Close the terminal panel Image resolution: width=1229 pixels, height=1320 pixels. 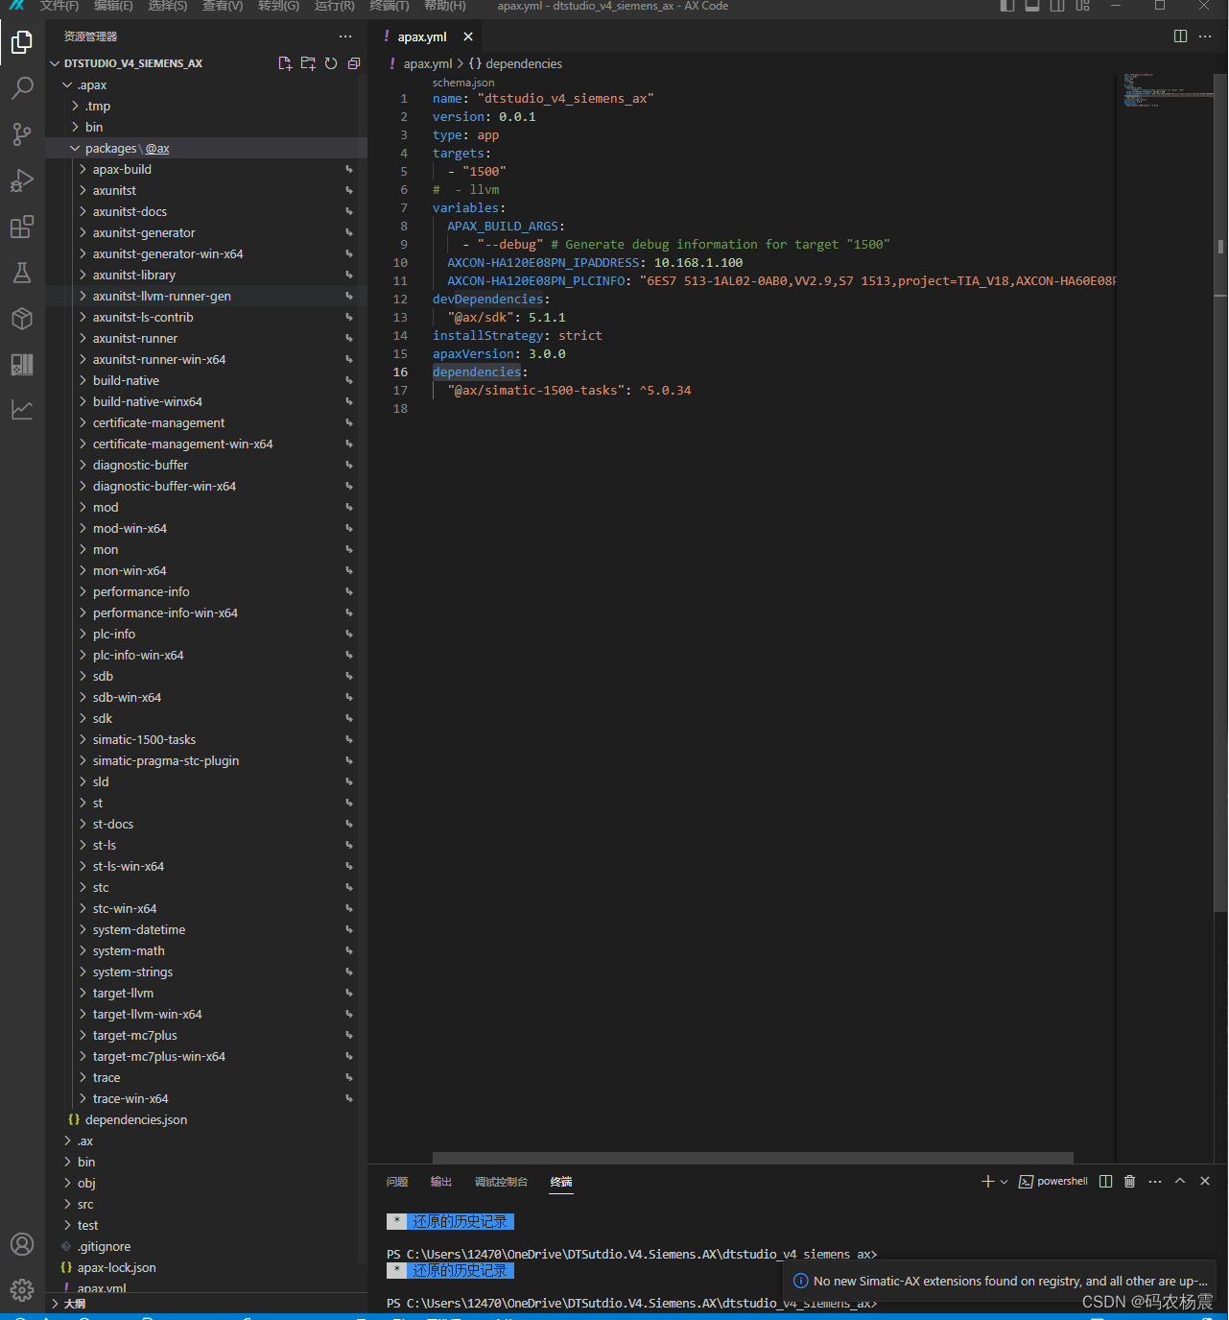[1205, 1182]
